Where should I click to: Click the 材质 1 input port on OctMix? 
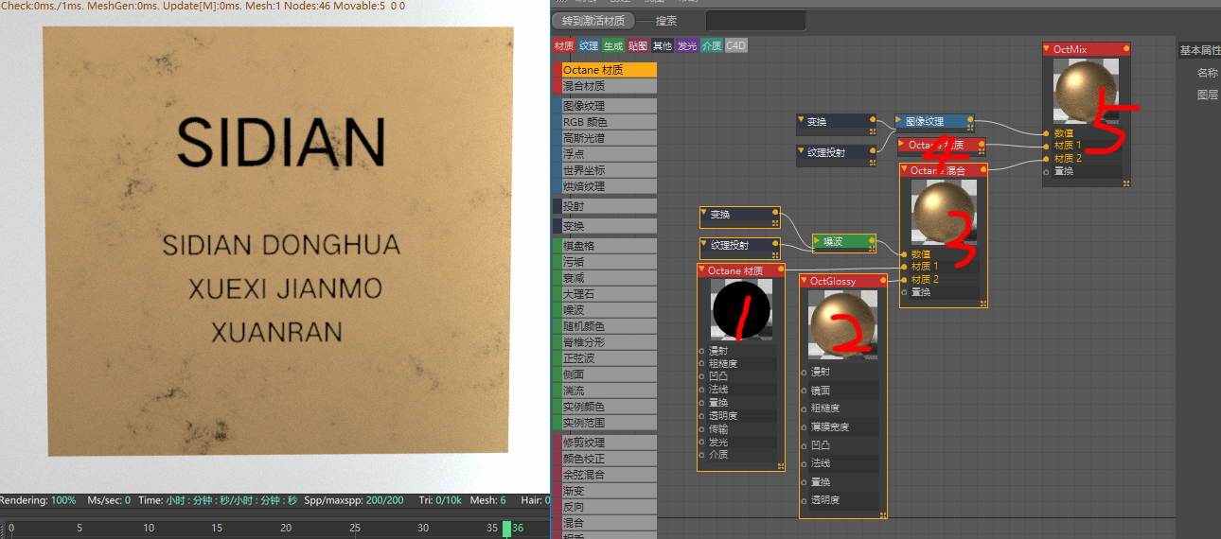1046,146
